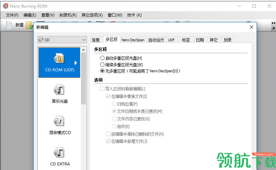276x170 pixels.
Task: Switch to the 信息 tab
Action: click(96, 40)
